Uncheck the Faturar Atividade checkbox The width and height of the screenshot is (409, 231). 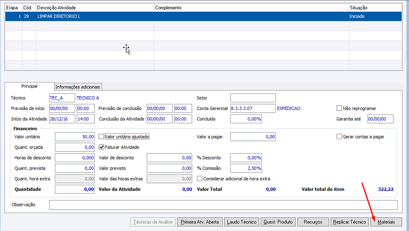click(x=101, y=147)
